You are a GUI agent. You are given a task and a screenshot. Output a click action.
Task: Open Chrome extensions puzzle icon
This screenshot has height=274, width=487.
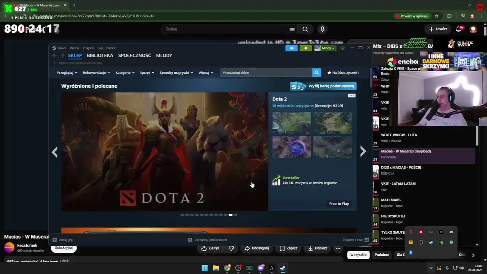tap(449, 16)
